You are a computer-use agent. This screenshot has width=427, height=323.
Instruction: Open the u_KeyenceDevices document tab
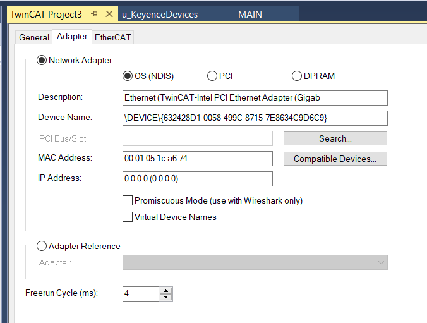coord(160,14)
